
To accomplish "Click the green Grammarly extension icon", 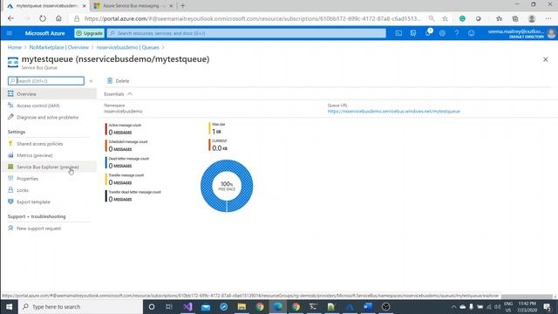I will click(462, 18).
